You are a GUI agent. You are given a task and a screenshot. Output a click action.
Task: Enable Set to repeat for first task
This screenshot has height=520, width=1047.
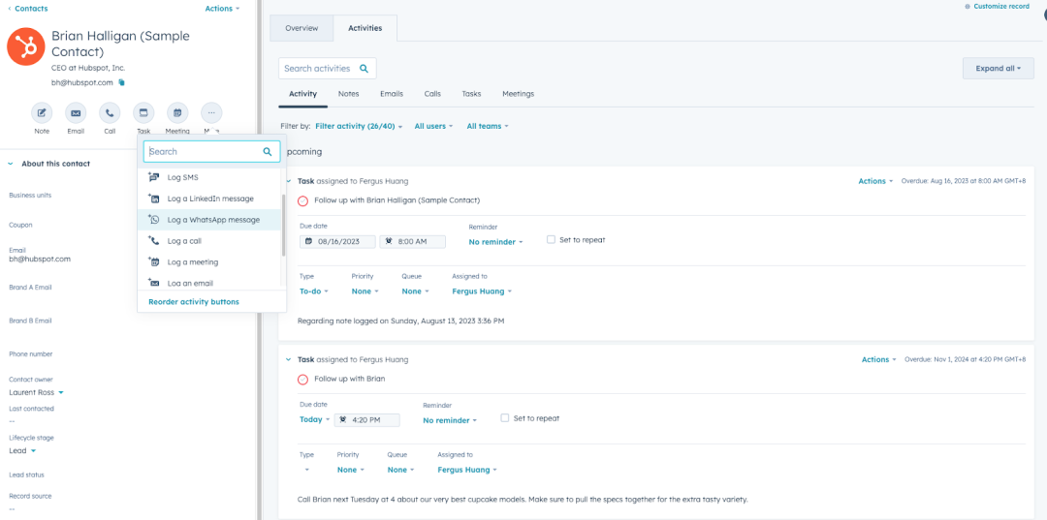(x=551, y=239)
